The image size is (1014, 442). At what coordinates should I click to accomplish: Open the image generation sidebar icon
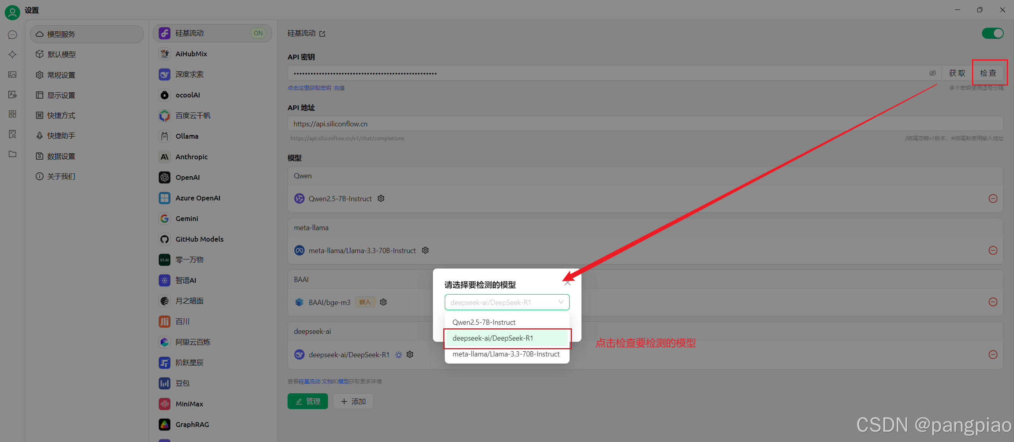click(x=12, y=74)
